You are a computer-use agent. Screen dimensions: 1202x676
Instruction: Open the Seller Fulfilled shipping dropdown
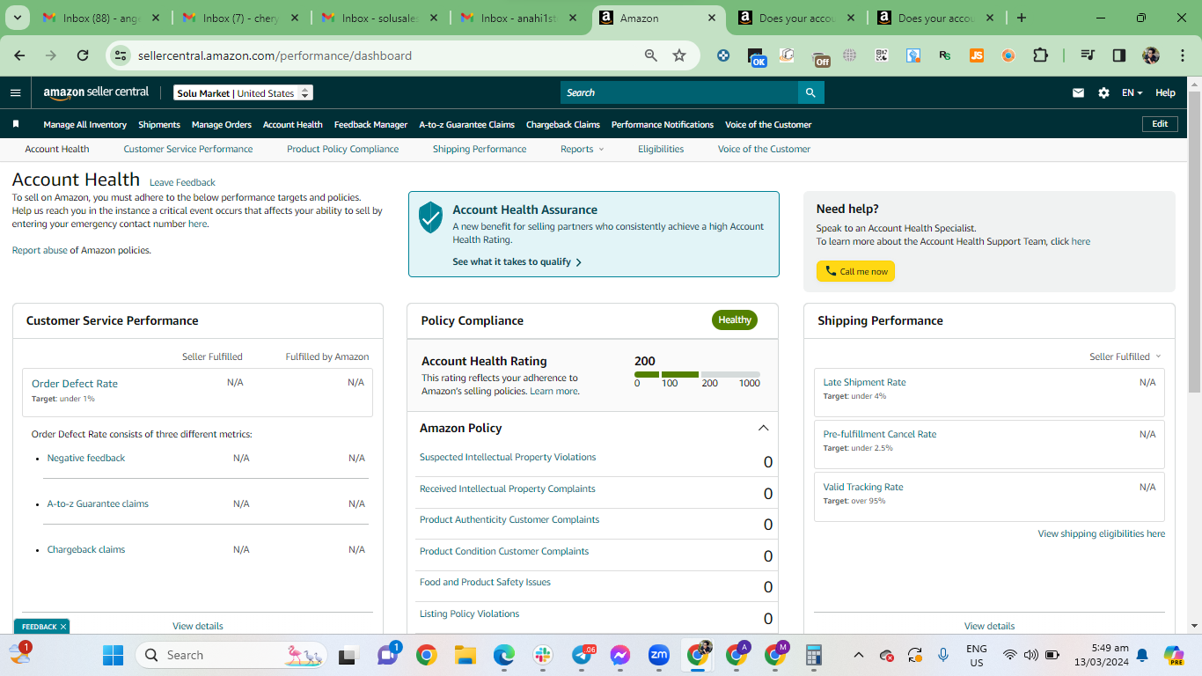(x=1125, y=356)
